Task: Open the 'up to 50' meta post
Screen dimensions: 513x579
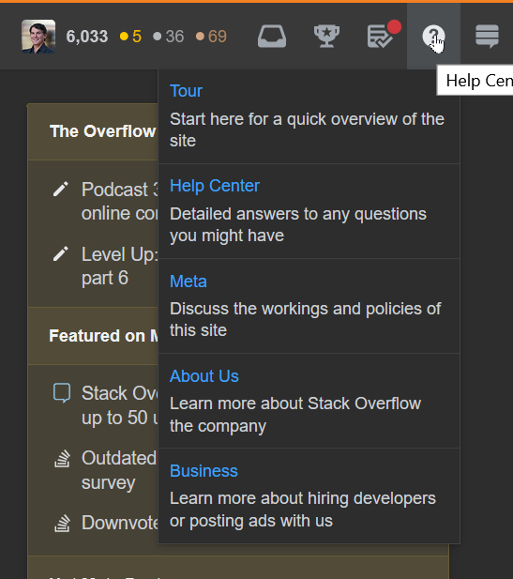Action: 120,405
